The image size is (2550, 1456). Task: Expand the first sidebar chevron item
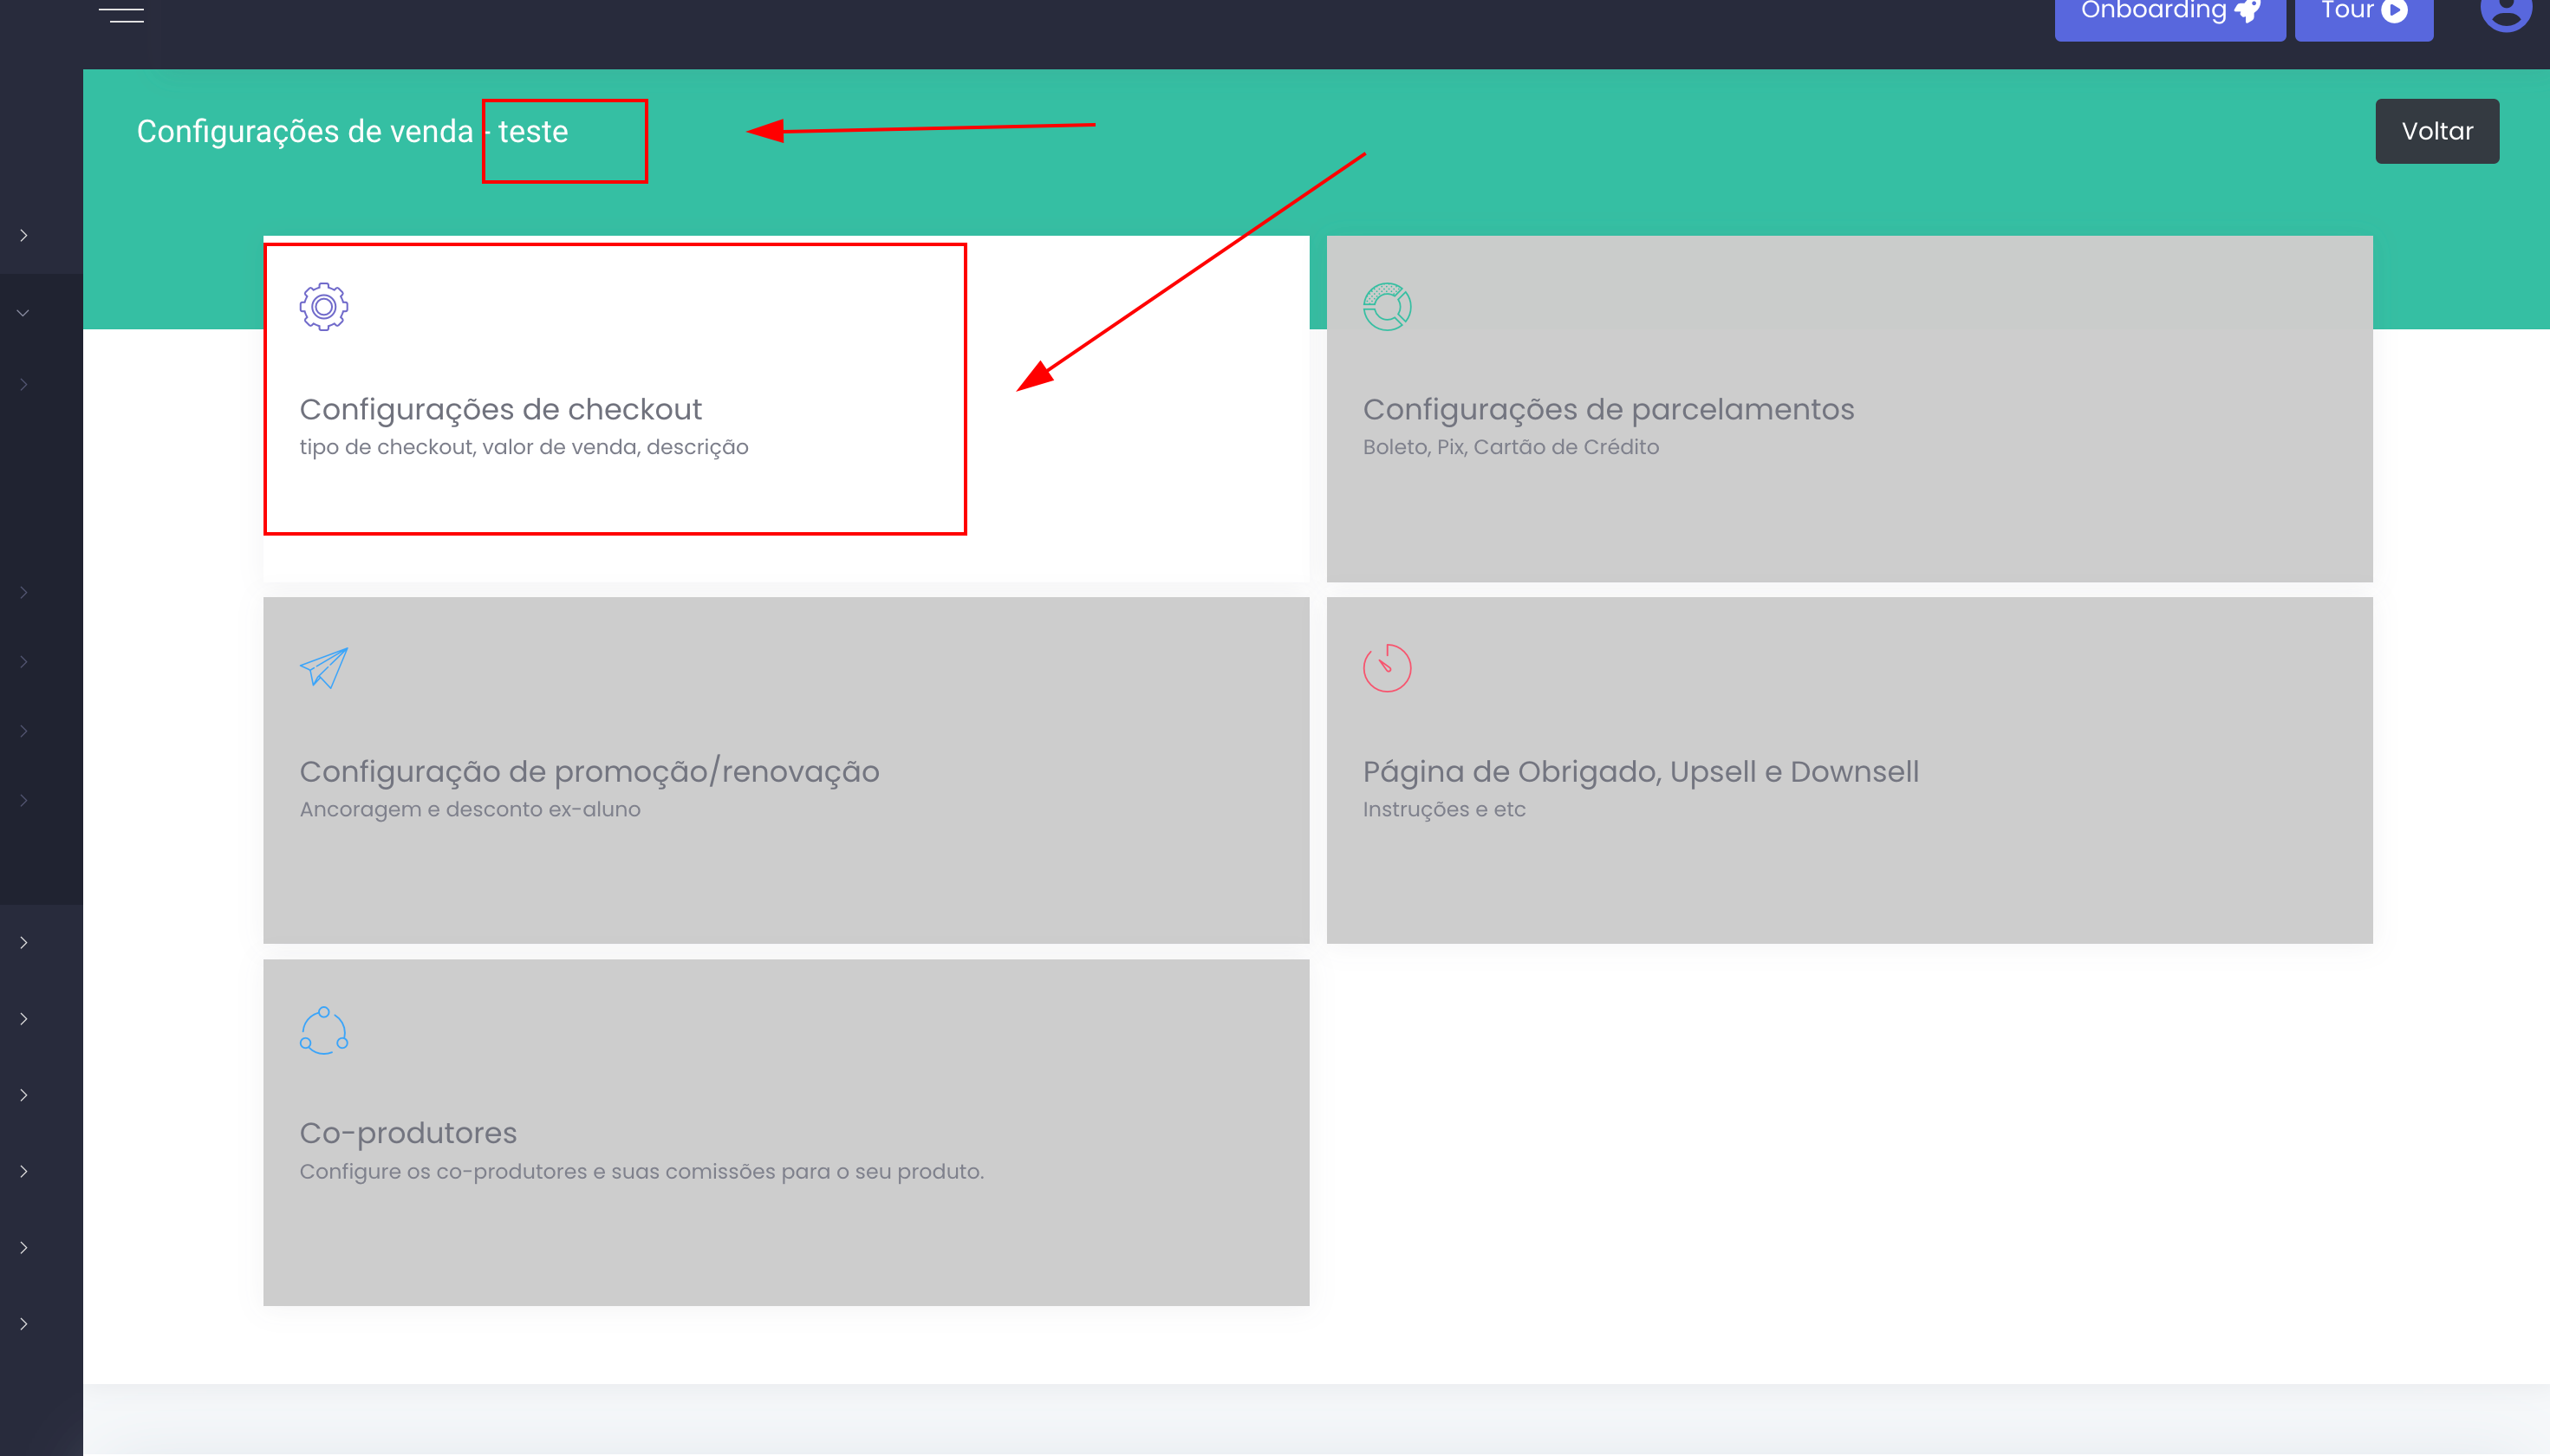click(23, 235)
